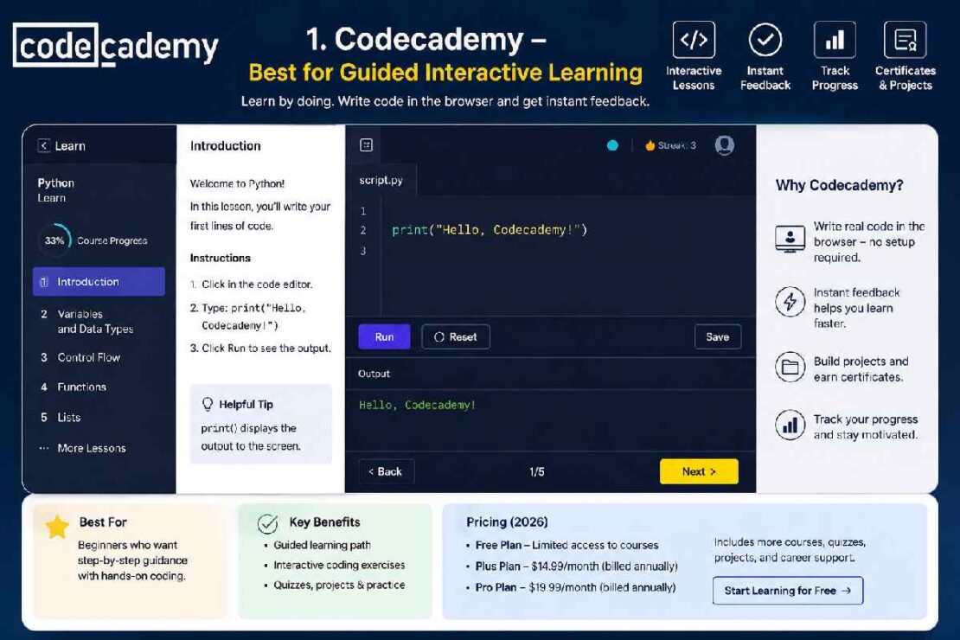The width and height of the screenshot is (960, 640).
Task: Click the Streak: 3 counter text
Action: point(676,145)
